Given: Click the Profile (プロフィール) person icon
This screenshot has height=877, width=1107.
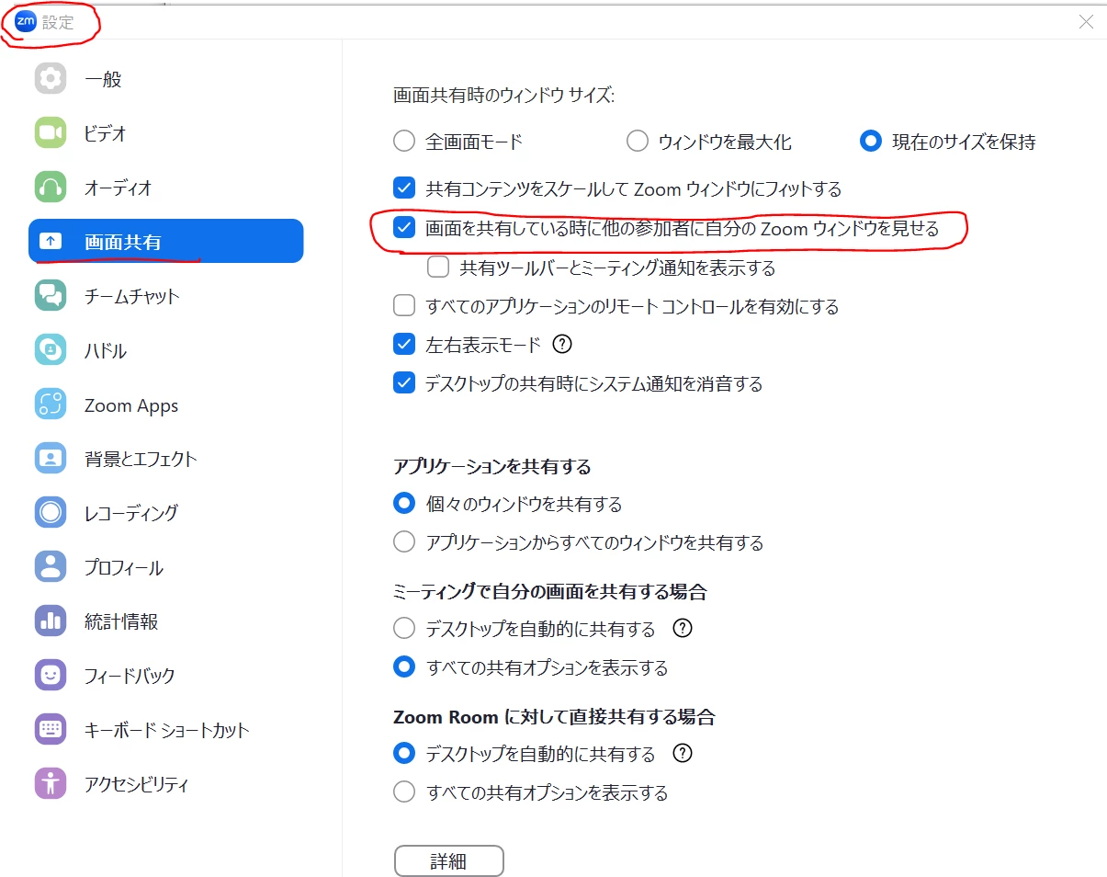Looking at the screenshot, I should (x=51, y=567).
